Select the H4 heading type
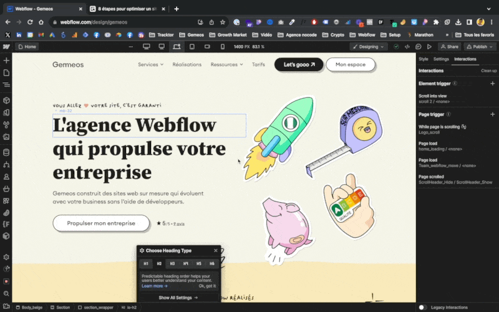Screen dimensions: 499x312 [x=185, y=263]
